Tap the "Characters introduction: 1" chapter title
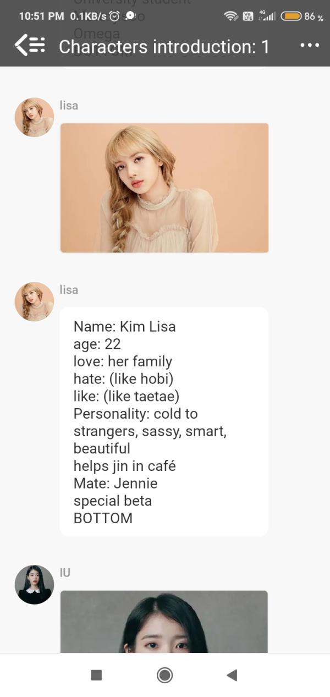The image size is (330, 697). coord(164,47)
